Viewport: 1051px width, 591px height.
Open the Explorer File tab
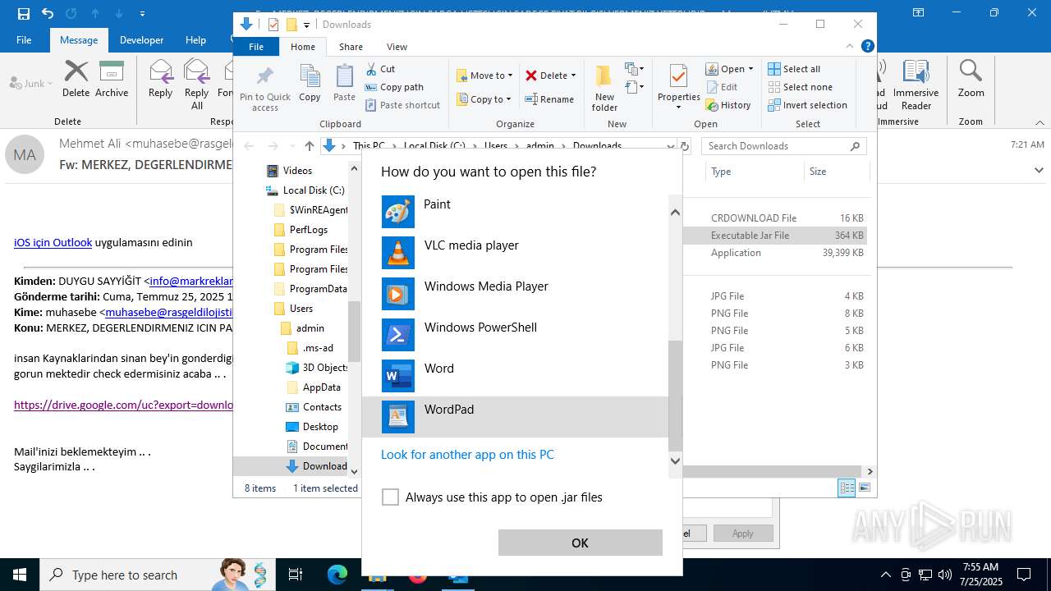click(256, 47)
